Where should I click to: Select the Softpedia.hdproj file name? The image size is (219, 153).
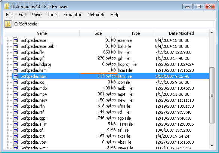(x=36, y=64)
